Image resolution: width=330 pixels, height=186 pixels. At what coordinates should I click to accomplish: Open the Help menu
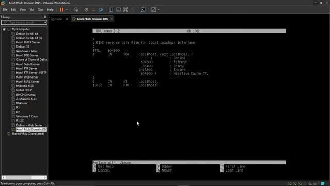click(51, 10)
